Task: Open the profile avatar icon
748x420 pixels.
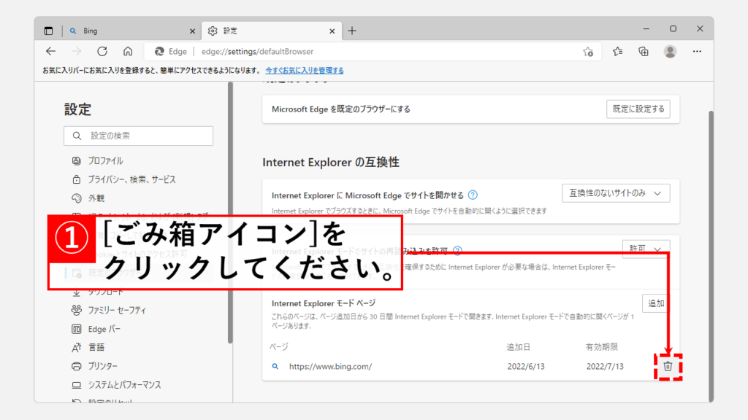Action: [x=670, y=52]
